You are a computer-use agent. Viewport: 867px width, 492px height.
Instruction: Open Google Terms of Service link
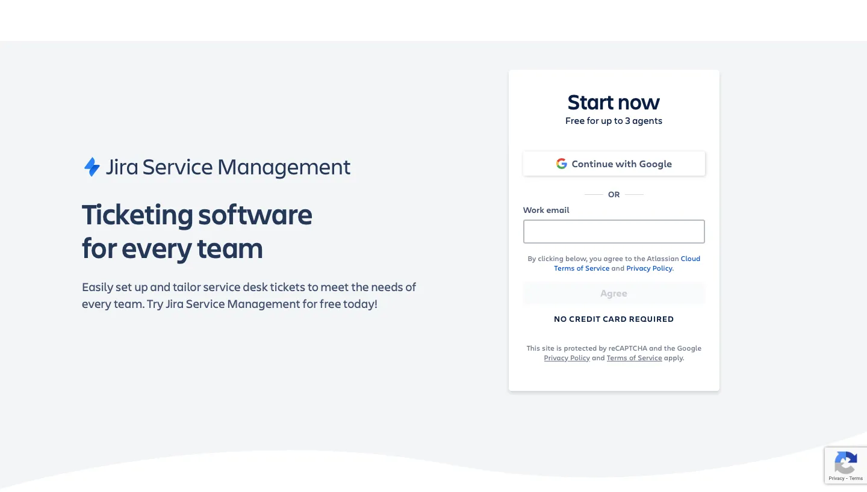(634, 358)
